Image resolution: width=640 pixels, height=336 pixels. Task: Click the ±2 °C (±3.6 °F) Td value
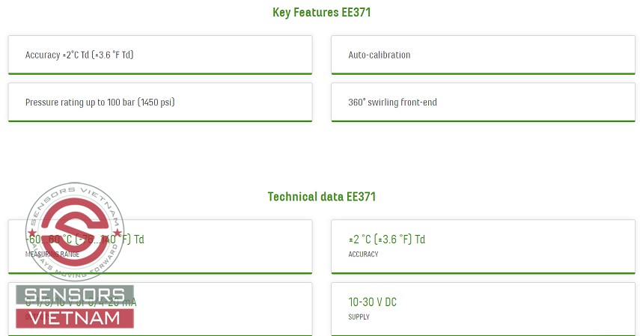tap(386, 239)
